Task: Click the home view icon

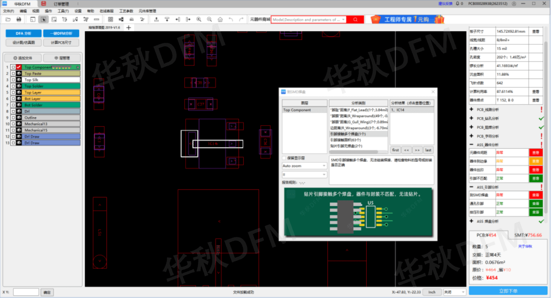Action: [220, 20]
